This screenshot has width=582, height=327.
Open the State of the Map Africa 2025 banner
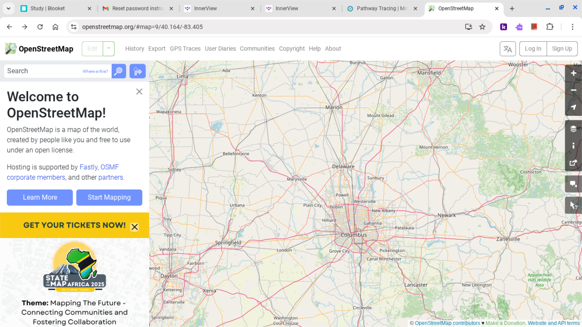(75, 283)
